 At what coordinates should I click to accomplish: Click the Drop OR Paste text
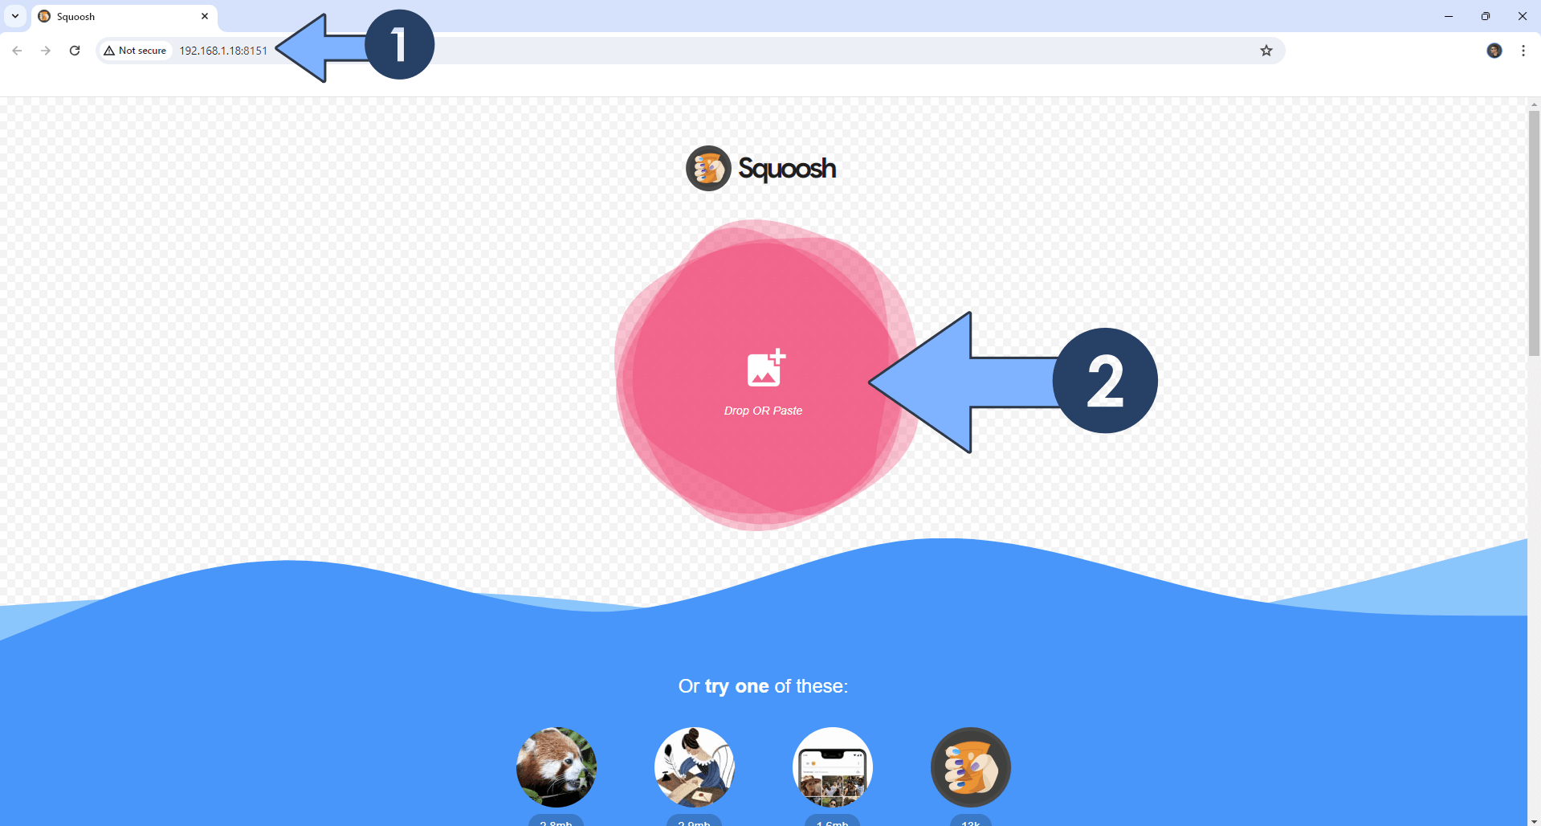tap(763, 411)
